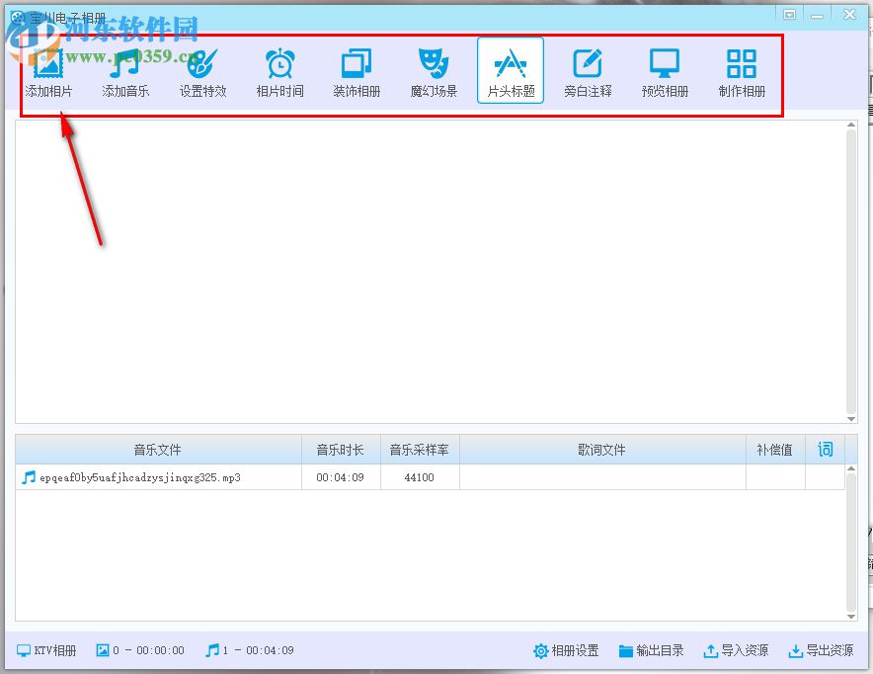Open 相册设置 album settings
873x674 pixels.
[x=566, y=650]
